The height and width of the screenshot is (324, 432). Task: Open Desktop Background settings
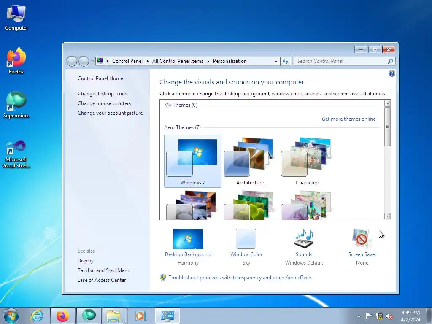pos(188,239)
